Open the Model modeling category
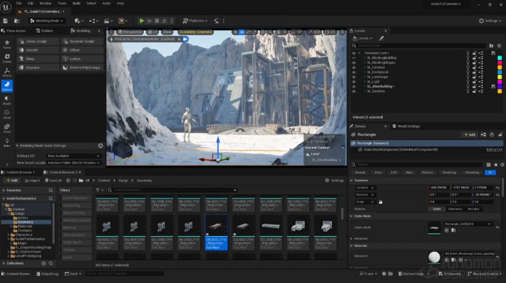506x283 pixels. 7,100
